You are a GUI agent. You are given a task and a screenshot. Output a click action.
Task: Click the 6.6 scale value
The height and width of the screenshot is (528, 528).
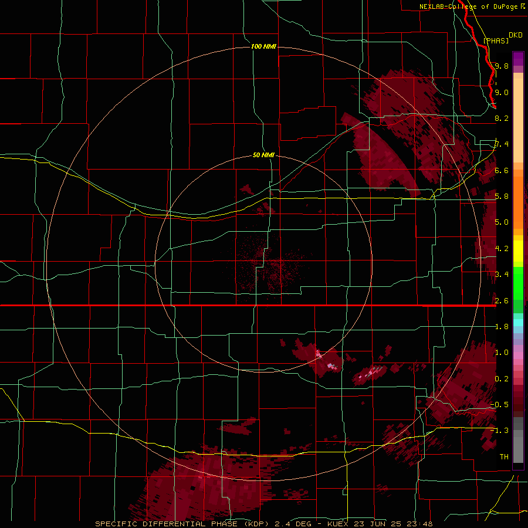(x=502, y=170)
